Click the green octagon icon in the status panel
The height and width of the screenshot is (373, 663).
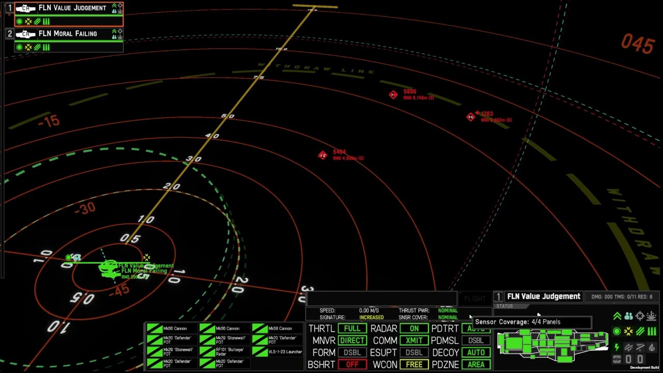pos(616,332)
